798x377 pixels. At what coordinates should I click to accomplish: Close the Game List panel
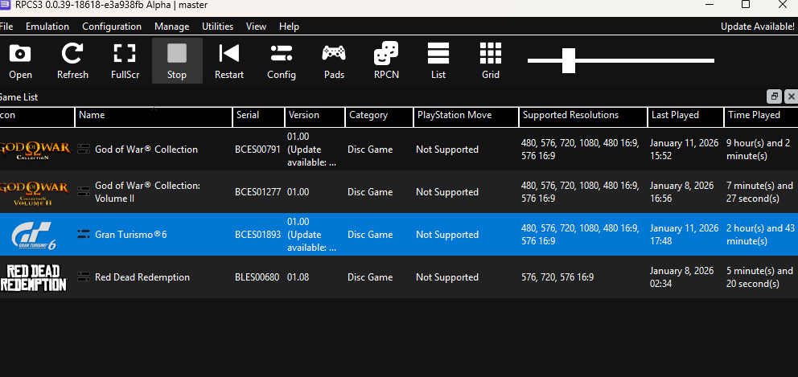point(791,96)
